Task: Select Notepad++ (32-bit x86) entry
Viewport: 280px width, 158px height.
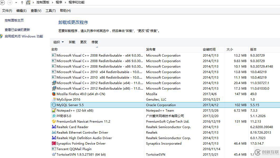Action: pyautogui.click(x=75, y=110)
